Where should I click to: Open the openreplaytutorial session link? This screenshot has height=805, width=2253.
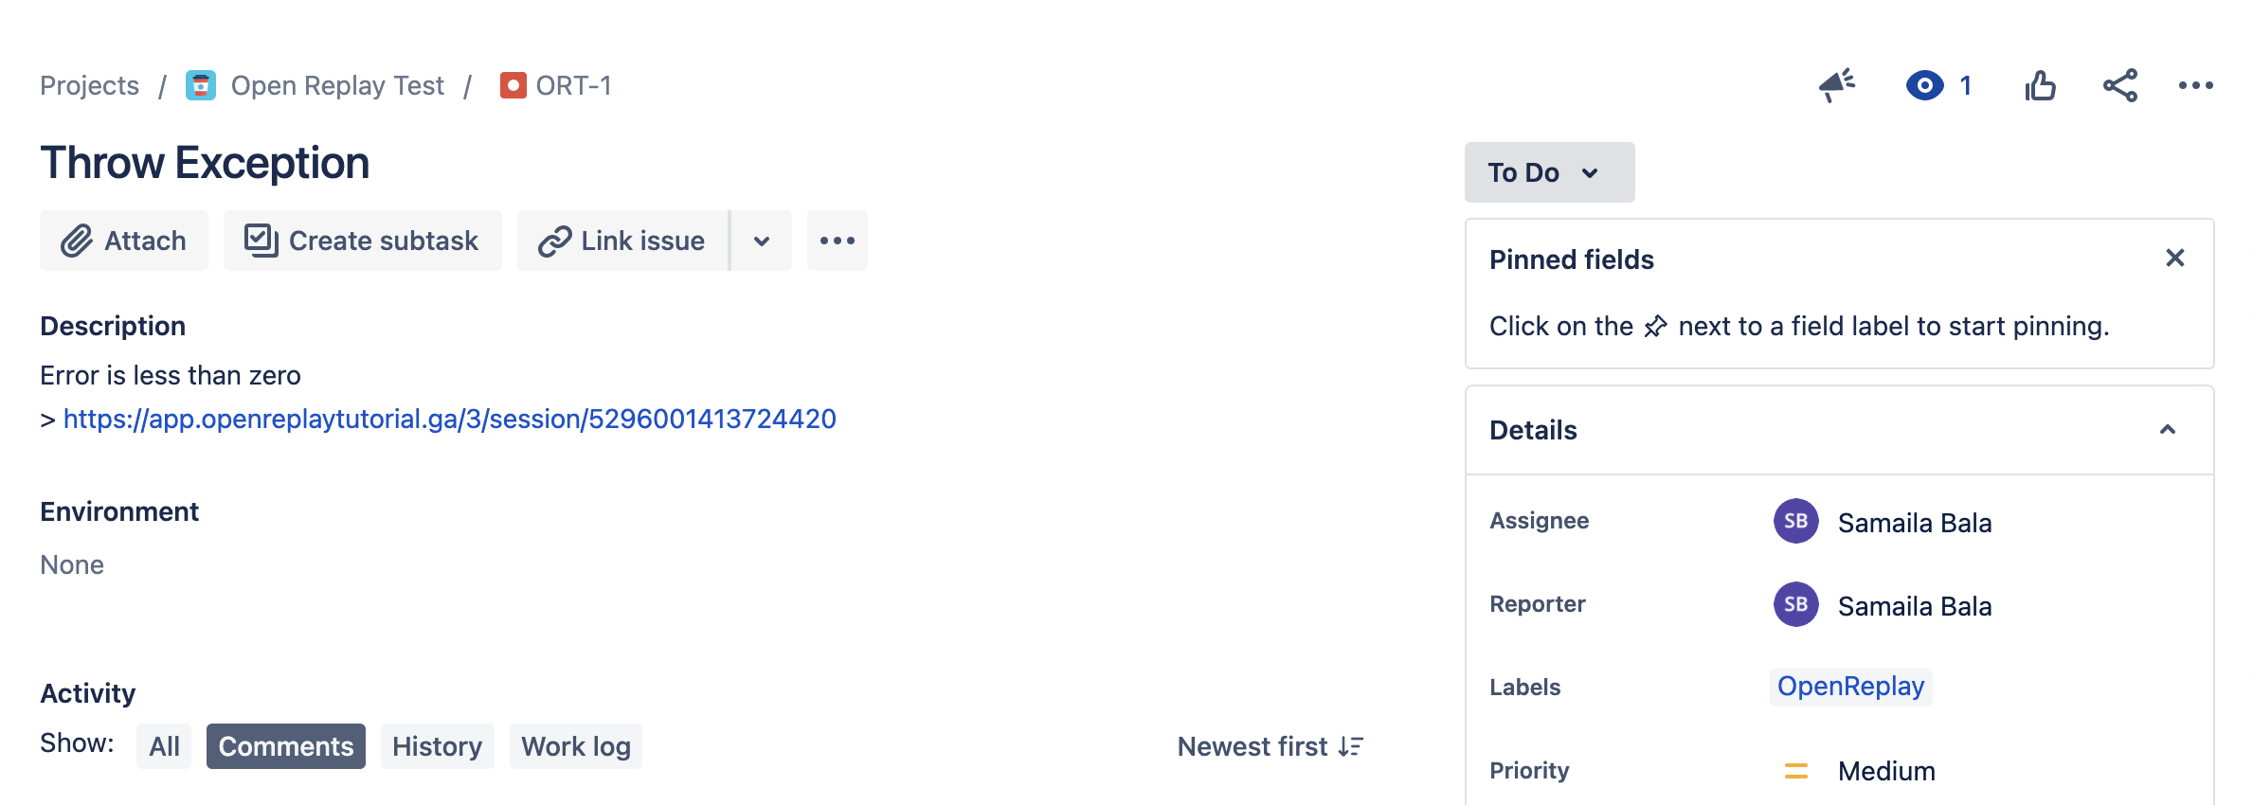coord(450,419)
